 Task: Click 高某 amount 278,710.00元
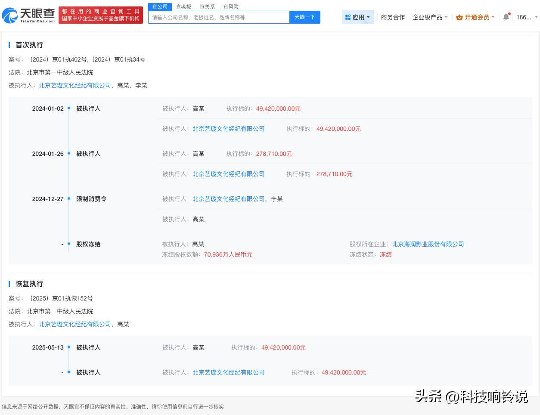(274, 154)
